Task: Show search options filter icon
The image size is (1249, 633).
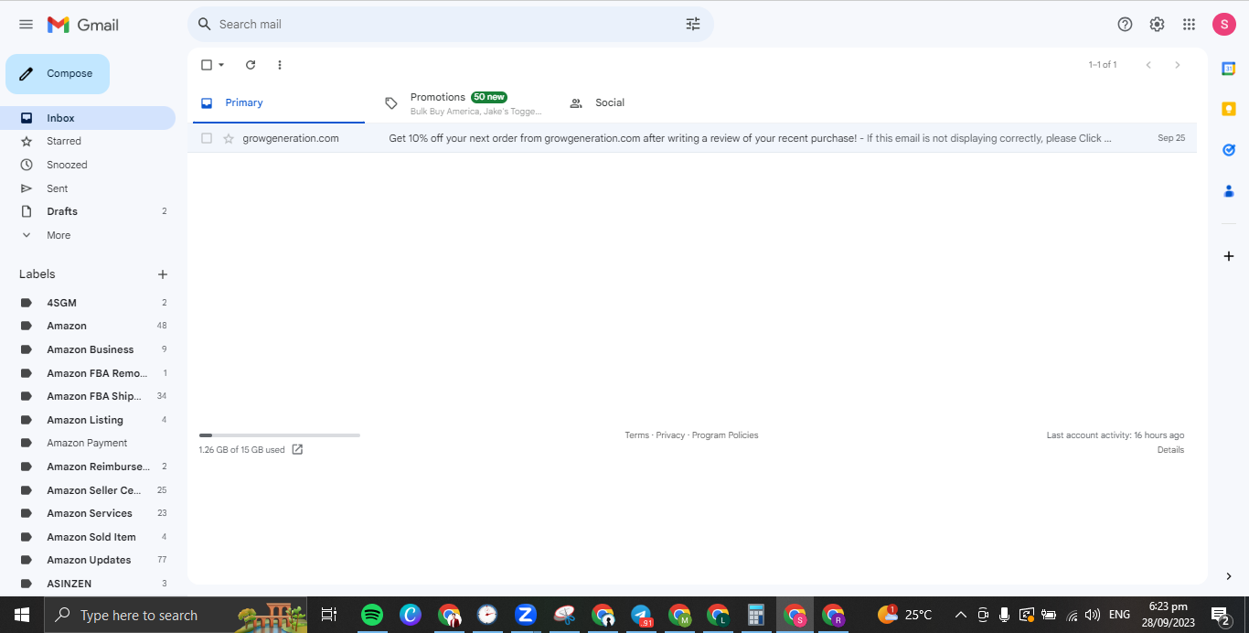Action: [x=693, y=25]
